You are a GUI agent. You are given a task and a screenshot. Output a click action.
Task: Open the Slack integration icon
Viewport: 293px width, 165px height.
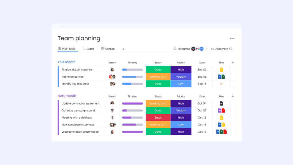point(193,49)
